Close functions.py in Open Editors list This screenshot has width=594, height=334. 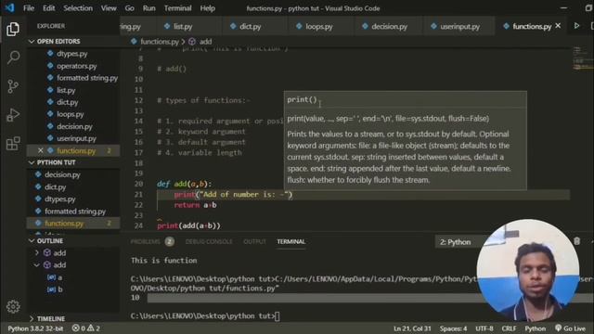(x=41, y=150)
